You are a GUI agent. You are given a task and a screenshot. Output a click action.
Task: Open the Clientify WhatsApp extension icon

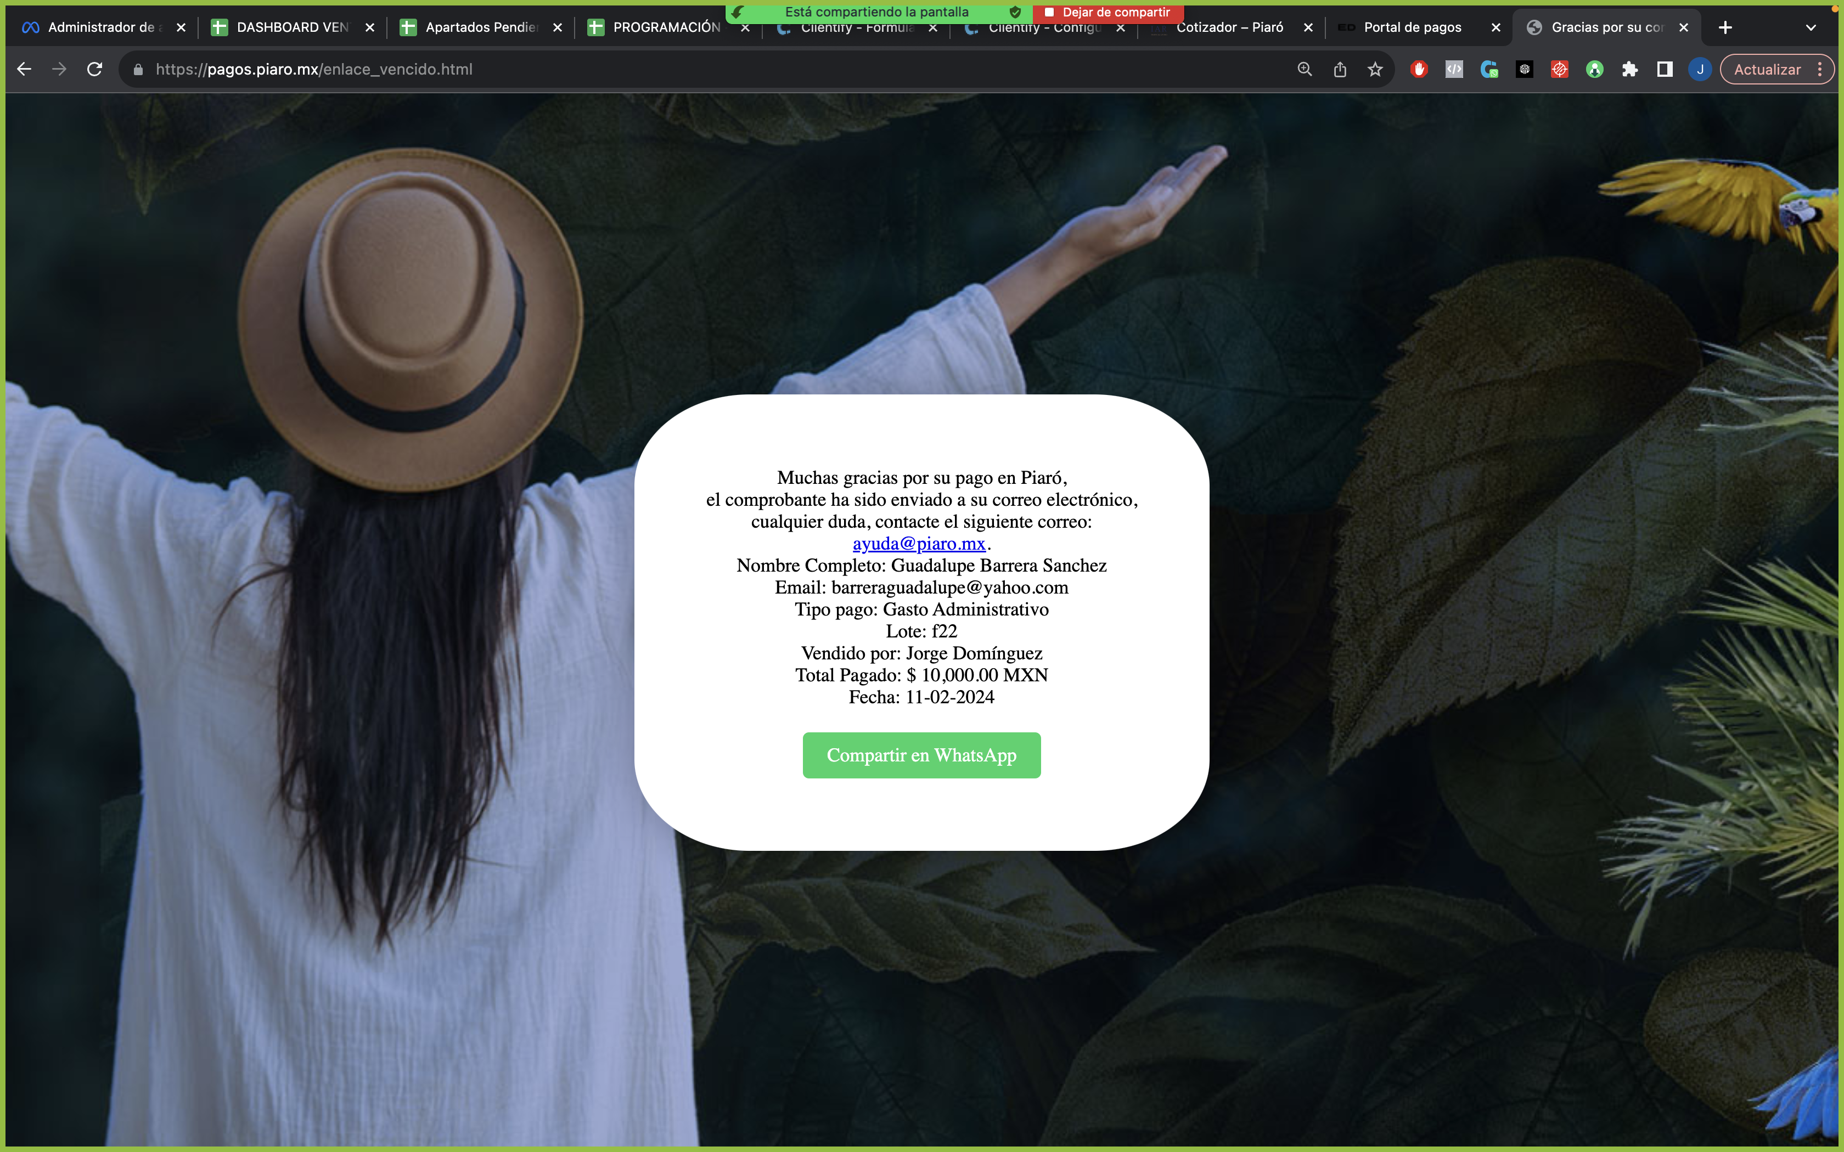coord(1489,69)
